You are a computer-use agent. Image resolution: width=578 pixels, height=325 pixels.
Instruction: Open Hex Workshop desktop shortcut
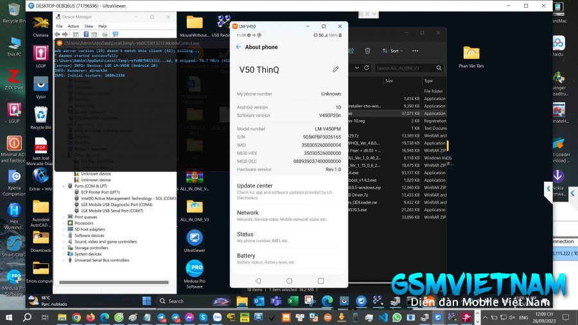13,216
